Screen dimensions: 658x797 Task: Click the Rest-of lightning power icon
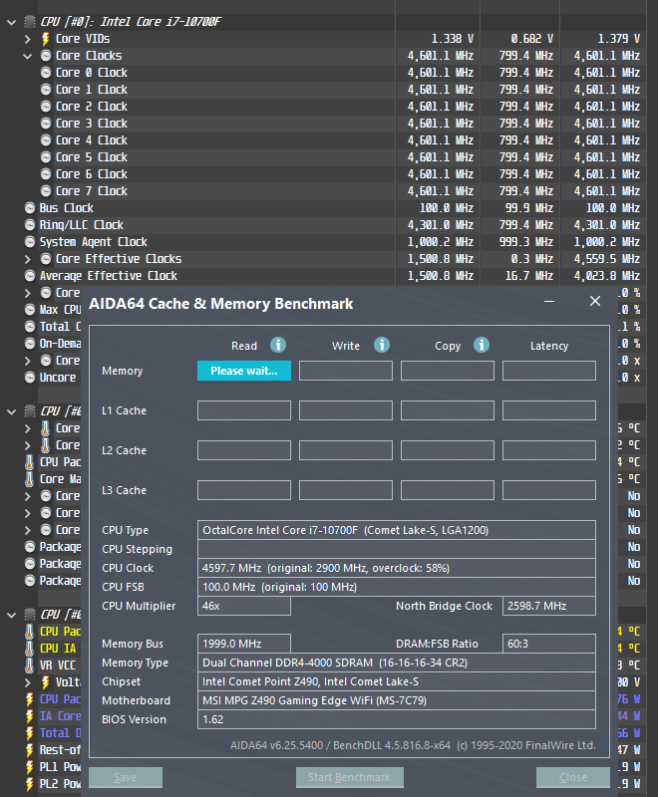tap(30, 750)
